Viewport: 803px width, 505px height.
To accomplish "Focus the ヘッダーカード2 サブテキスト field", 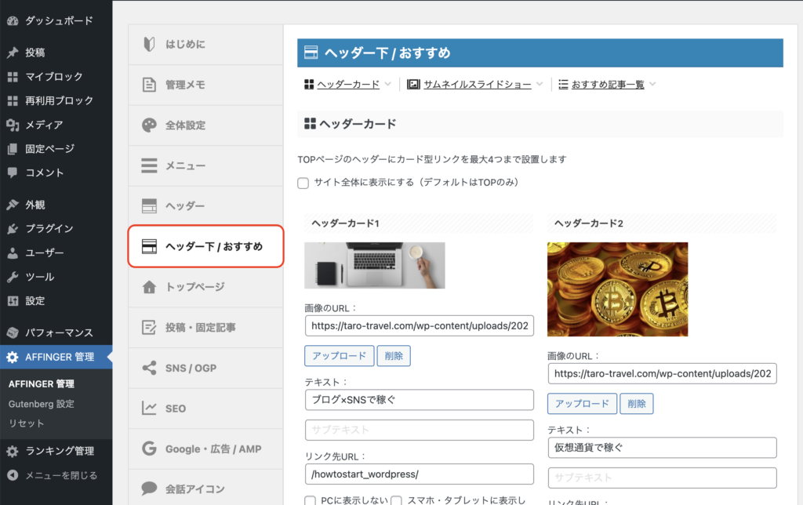I will click(x=662, y=478).
